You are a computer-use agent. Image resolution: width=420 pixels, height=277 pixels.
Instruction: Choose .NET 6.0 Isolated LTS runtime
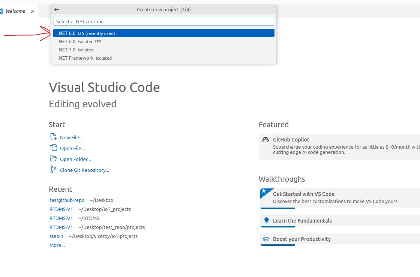click(163, 42)
